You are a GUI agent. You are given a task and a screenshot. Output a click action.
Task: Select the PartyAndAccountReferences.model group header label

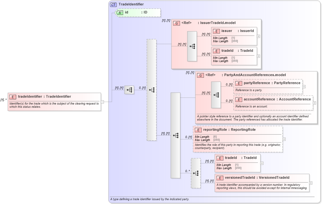tap(257, 75)
